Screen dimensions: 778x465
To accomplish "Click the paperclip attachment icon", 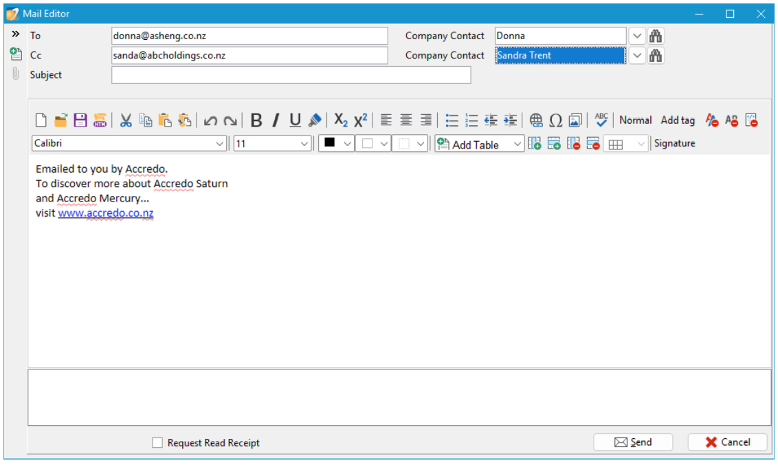I will (15, 74).
